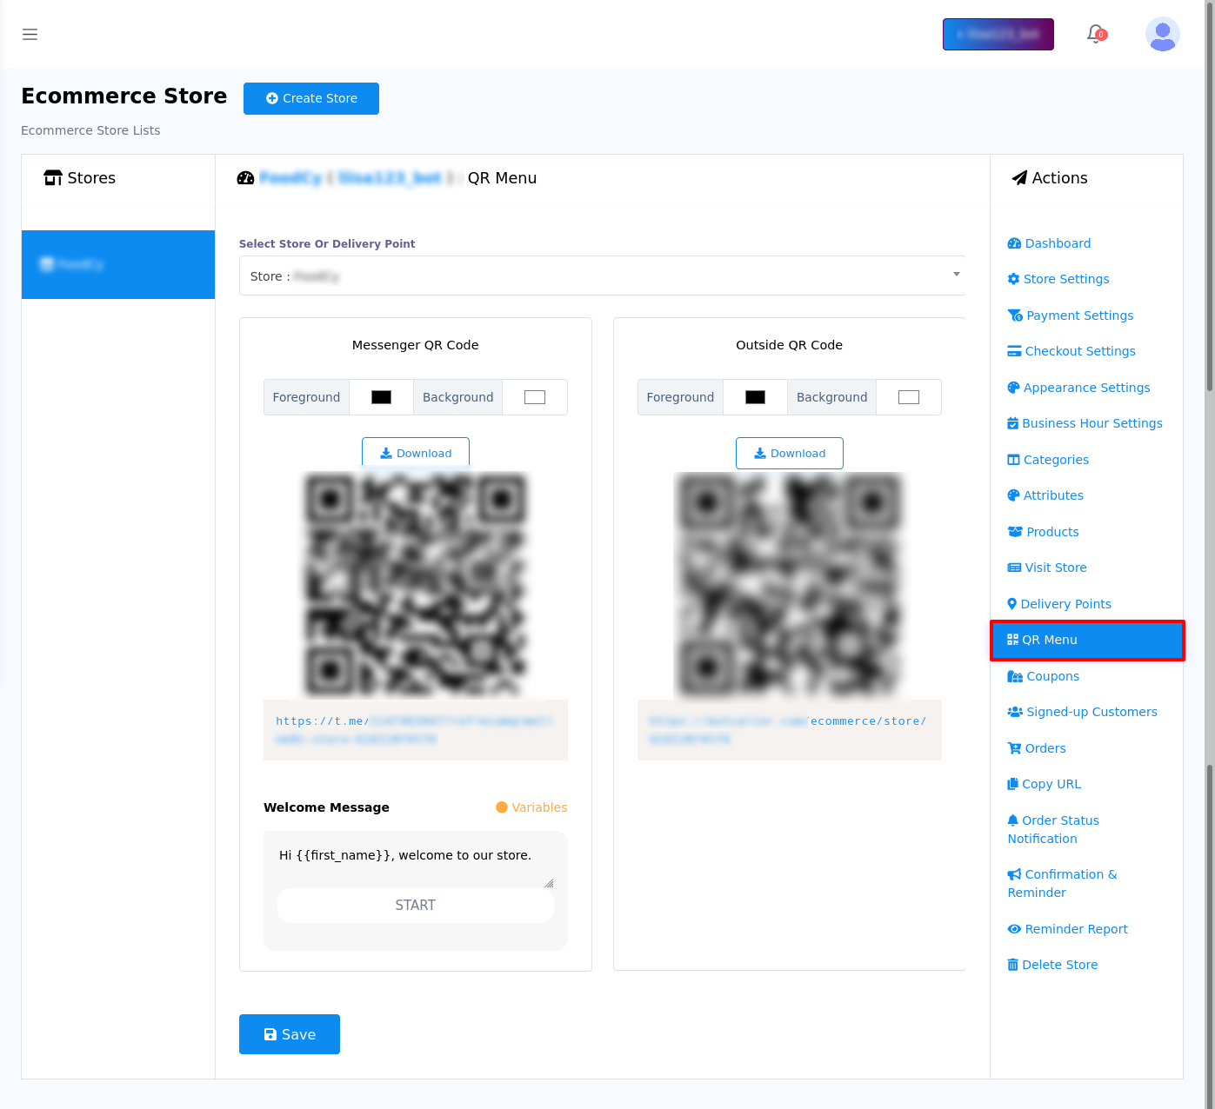Click the Checkout Settings card icon
This screenshot has height=1109, width=1215.
click(x=1014, y=351)
